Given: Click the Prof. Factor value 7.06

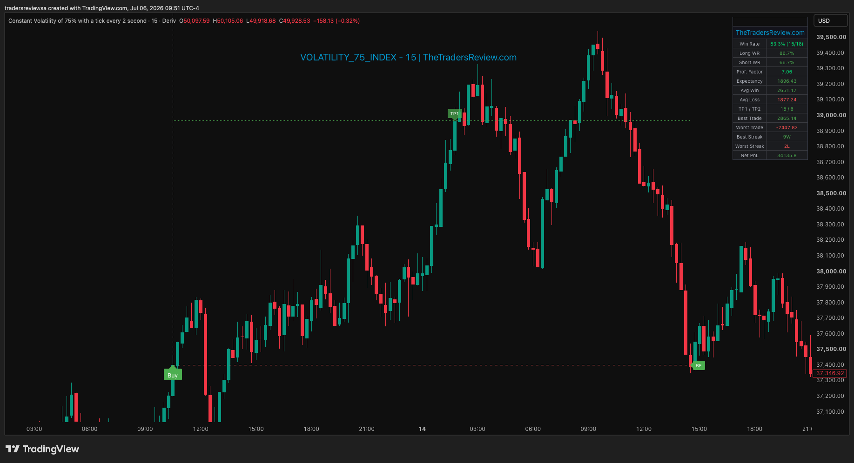Looking at the screenshot, I should 787,72.
